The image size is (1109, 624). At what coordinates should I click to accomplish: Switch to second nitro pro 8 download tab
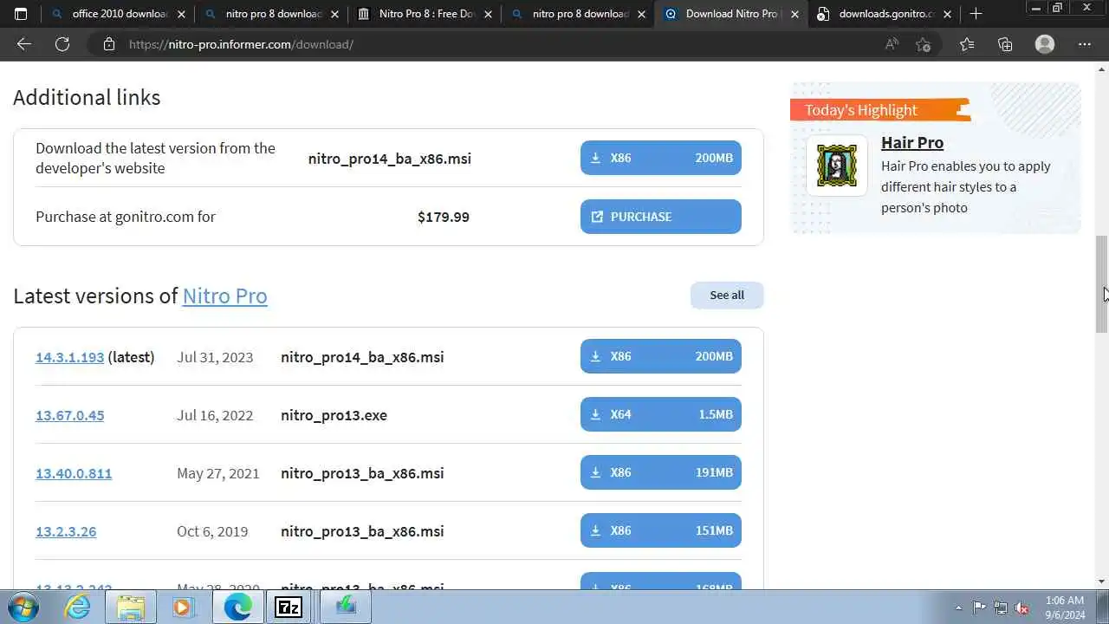coord(272,14)
